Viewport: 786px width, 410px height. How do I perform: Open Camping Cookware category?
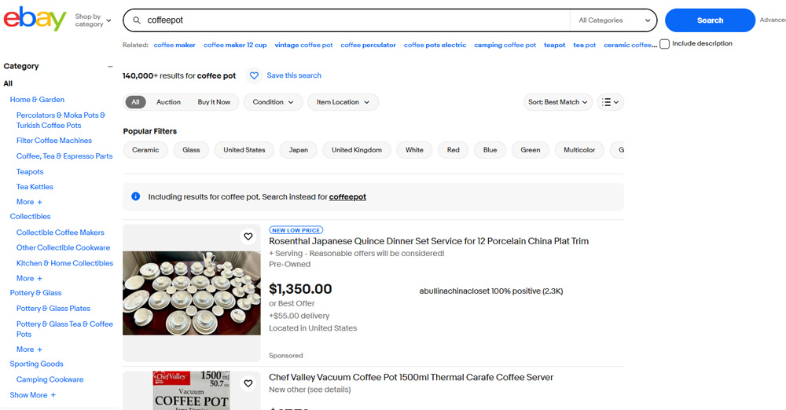click(x=50, y=380)
